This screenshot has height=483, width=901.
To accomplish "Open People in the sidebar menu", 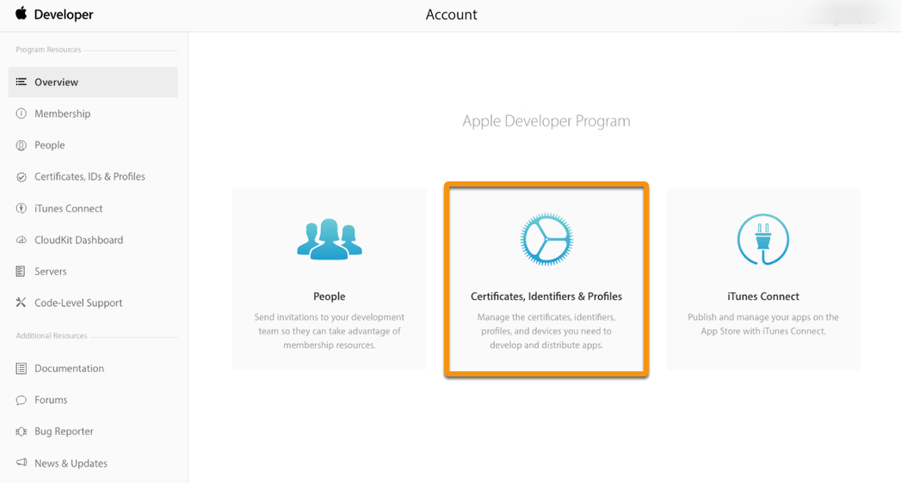I will point(49,145).
